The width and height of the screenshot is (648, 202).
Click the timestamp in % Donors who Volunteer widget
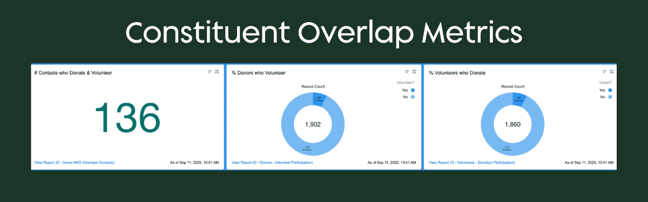tap(392, 162)
